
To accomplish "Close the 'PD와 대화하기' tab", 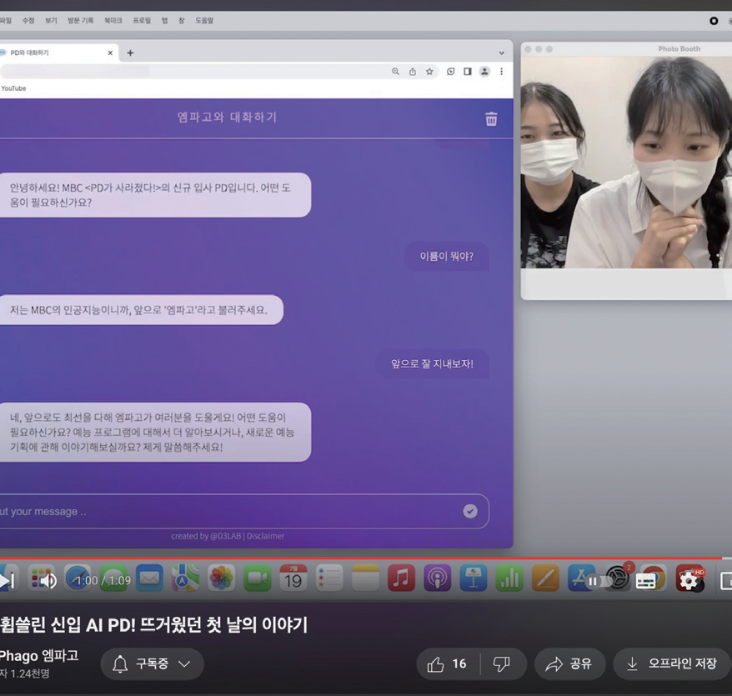I will pyautogui.click(x=110, y=53).
